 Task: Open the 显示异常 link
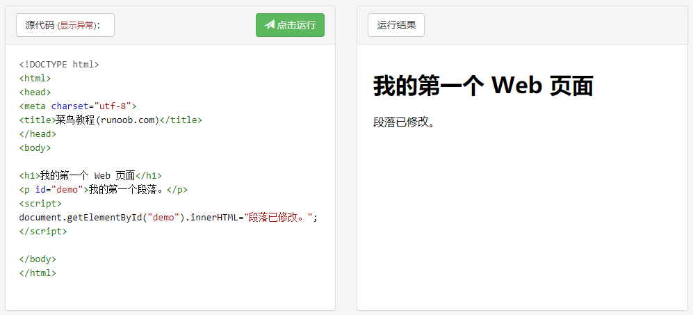[x=77, y=26]
